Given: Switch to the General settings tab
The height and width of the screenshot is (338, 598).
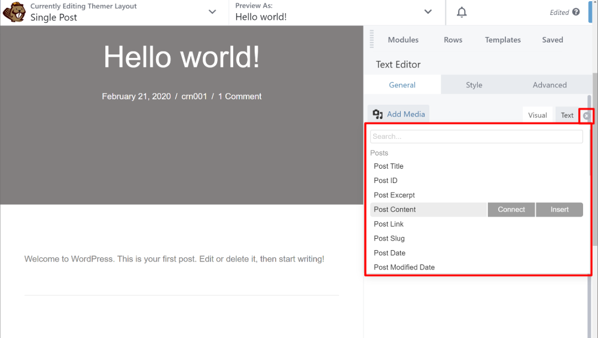Looking at the screenshot, I should 402,85.
